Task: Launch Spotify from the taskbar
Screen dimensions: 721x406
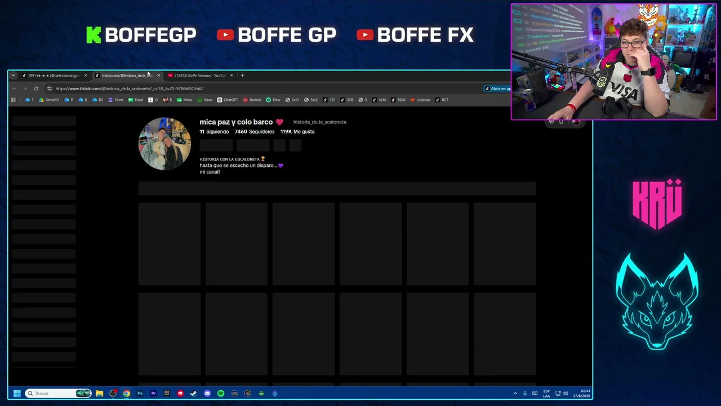Action: [221, 394]
